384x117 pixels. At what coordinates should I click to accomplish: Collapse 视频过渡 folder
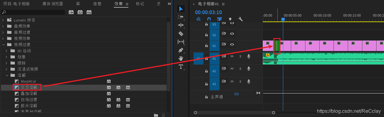[3, 45]
